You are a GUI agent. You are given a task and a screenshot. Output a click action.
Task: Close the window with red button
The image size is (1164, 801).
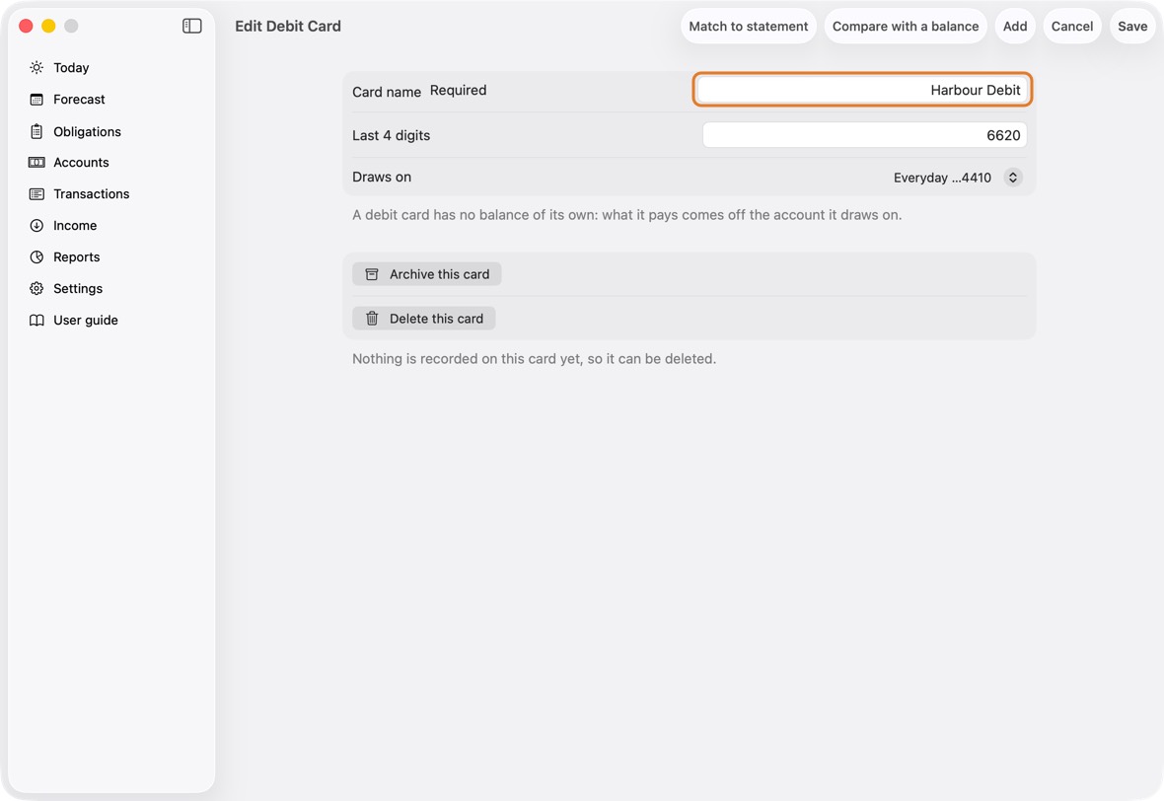[x=26, y=26]
